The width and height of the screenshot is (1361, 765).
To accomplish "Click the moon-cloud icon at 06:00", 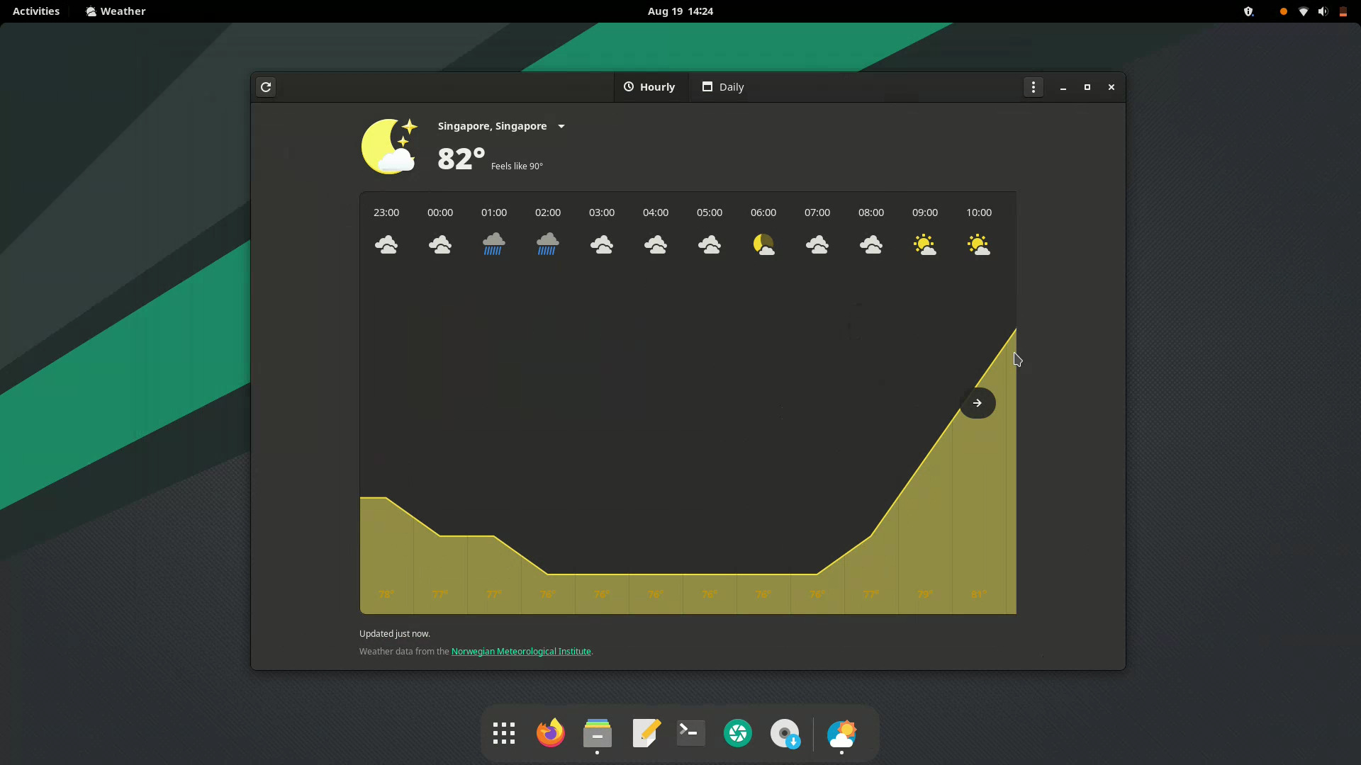I will pyautogui.click(x=763, y=244).
